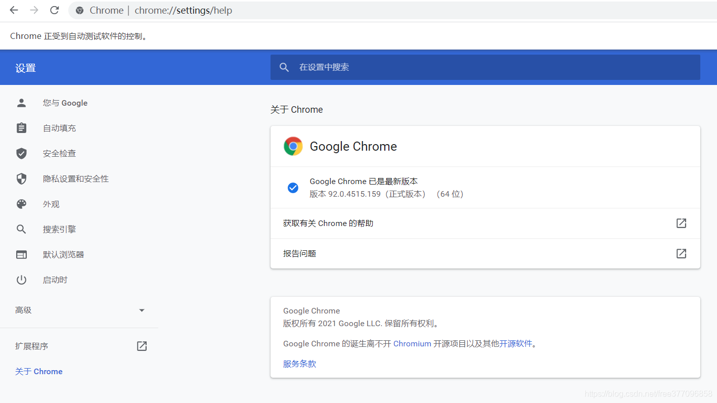Image resolution: width=717 pixels, height=403 pixels.
Task: Open the Chromium link
Action: (412, 343)
